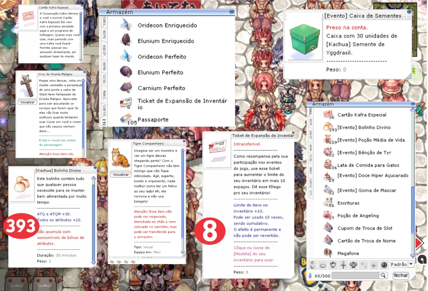
Task: Pick the Elunium Enriquecido ore icon
Action: (126, 40)
